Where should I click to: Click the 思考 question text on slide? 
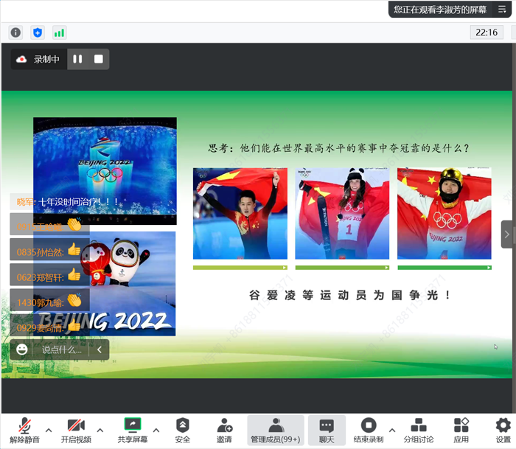click(x=338, y=147)
